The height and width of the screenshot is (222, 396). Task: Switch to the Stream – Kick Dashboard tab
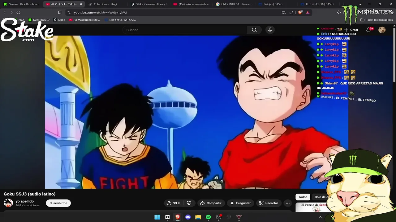click(x=22, y=4)
